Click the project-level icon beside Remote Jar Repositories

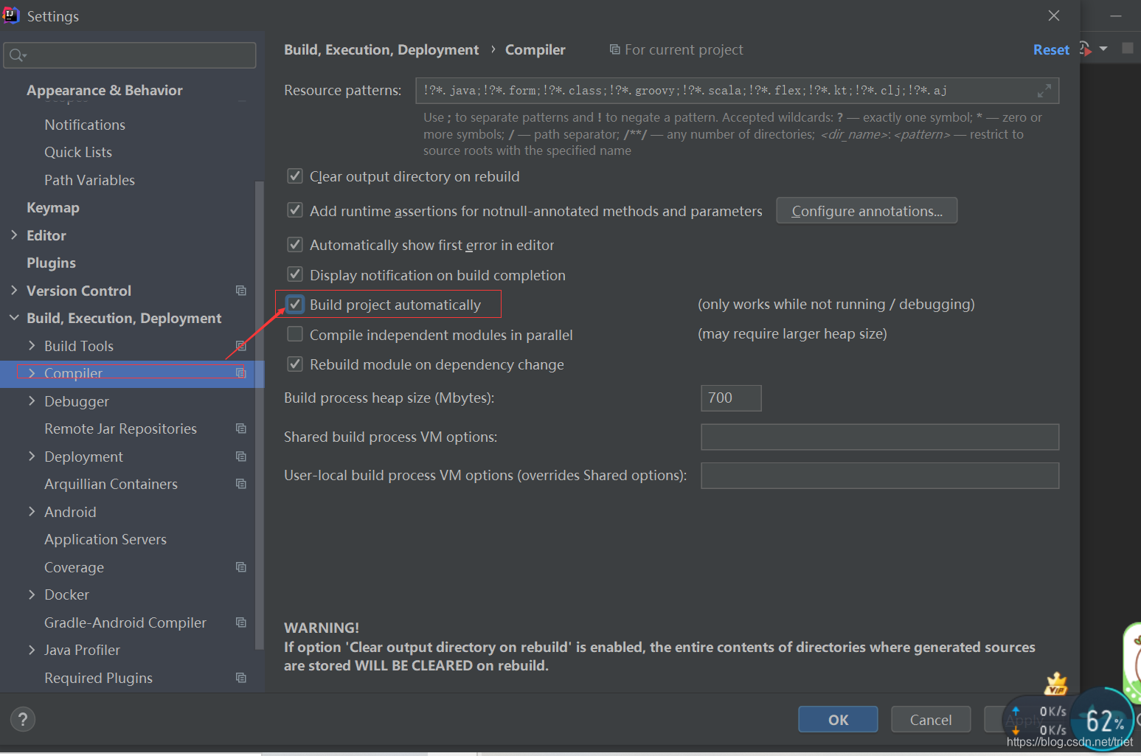coord(241,429)
